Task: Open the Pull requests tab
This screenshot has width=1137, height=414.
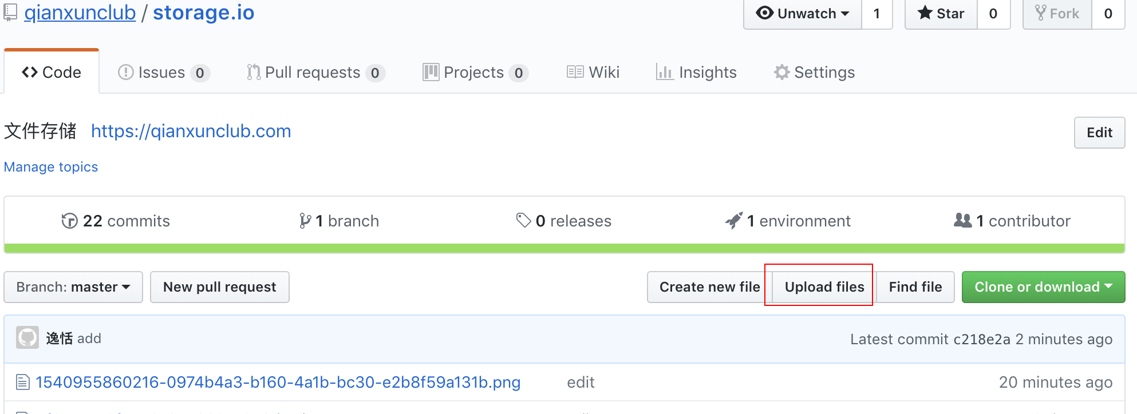Action: point(315,73)
